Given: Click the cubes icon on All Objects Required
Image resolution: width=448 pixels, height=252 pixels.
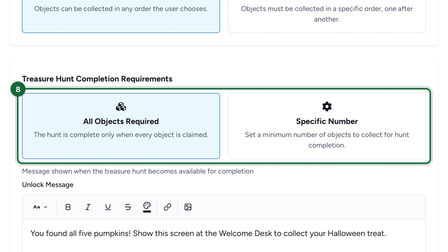Looking at the screenshot, I should [121, 107].
